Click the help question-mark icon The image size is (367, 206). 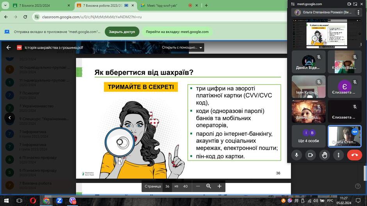[358, 186]
